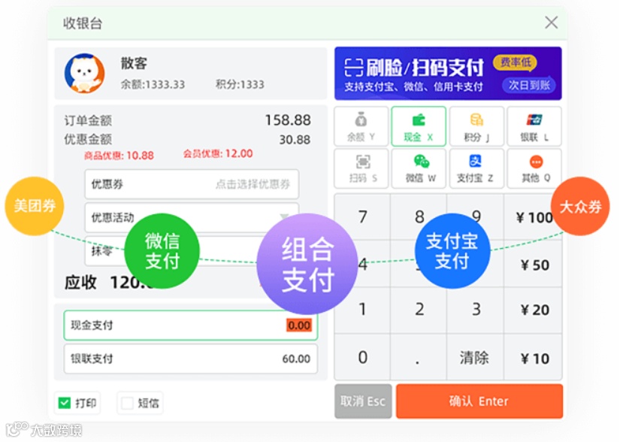Pick 银联 L UnionPay payment
623x442 pixels.
pos(534,126)
